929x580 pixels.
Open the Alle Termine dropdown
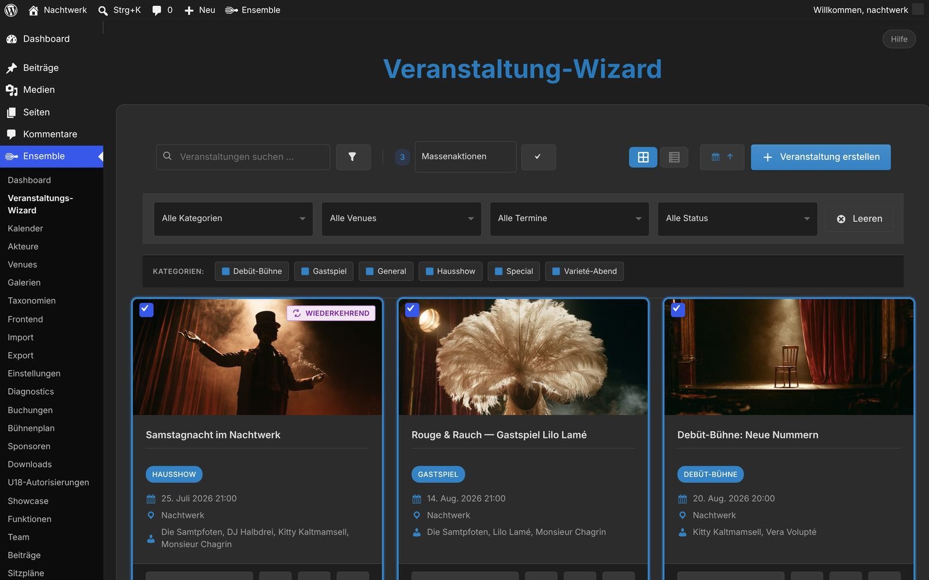(570, 219)
